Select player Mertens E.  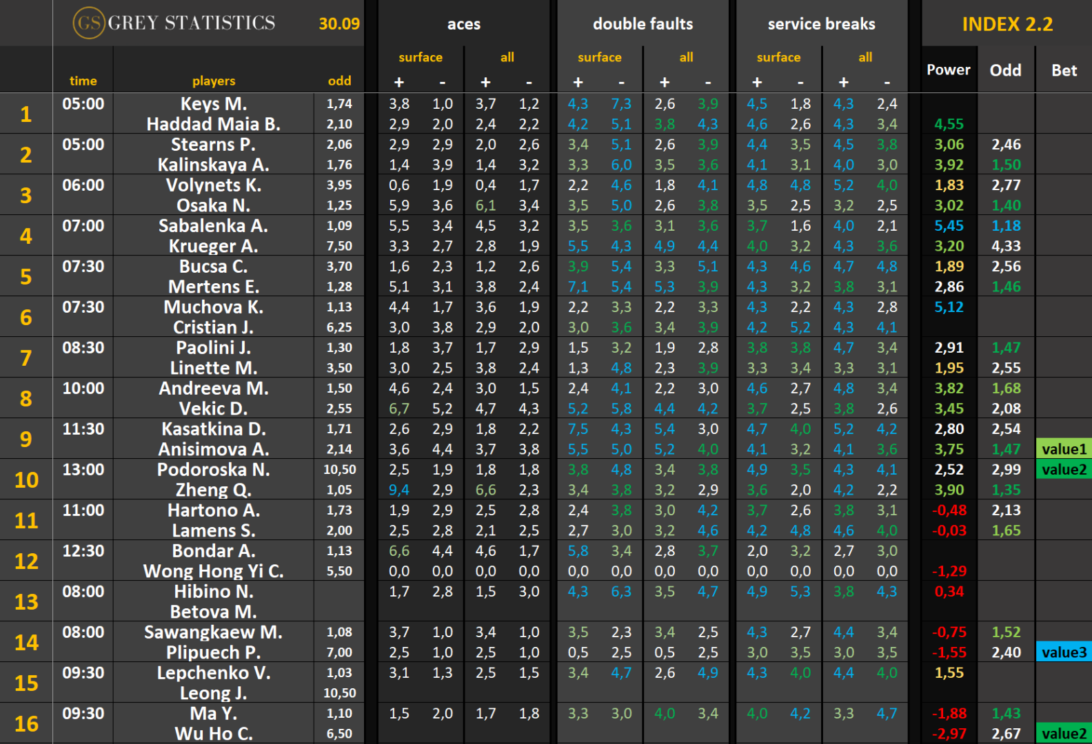coord(214,287)
